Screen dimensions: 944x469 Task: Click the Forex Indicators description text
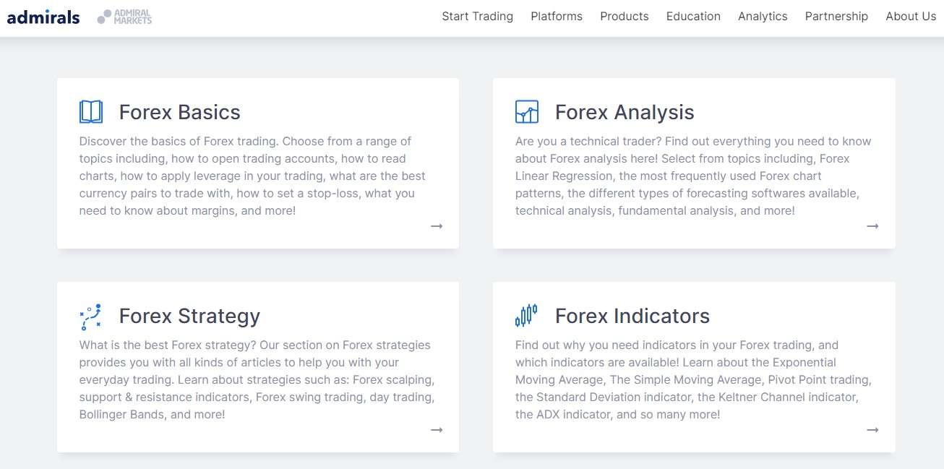[693, 380]
